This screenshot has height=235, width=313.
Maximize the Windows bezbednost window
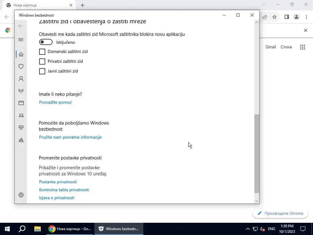238,15
